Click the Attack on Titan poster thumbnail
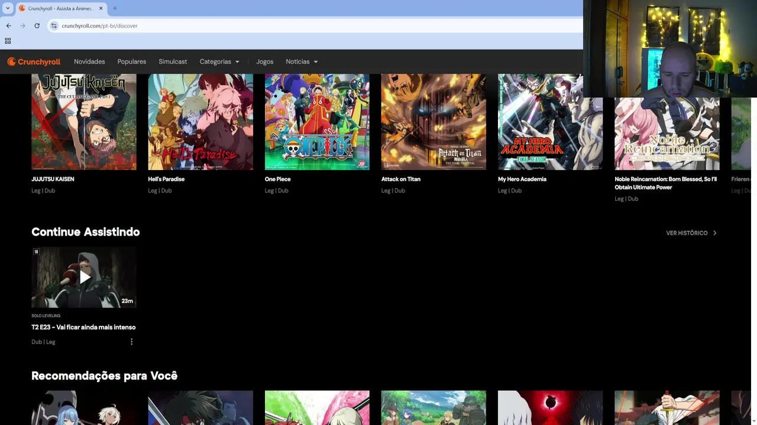 coord(434,122)
